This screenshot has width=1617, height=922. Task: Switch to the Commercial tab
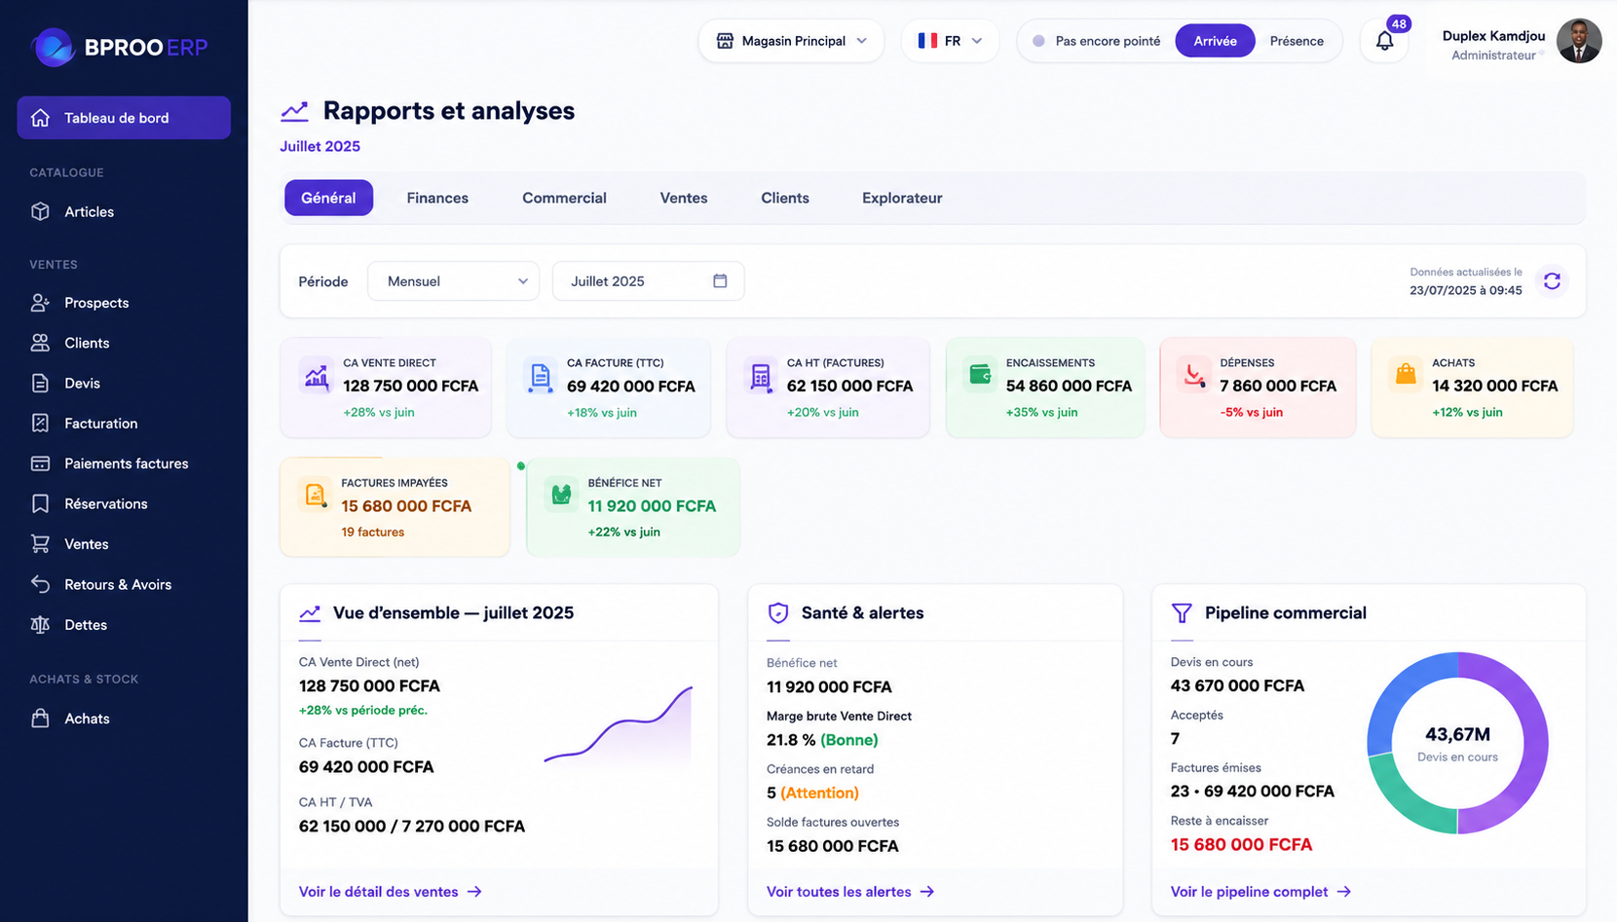[x=564, y=198]
